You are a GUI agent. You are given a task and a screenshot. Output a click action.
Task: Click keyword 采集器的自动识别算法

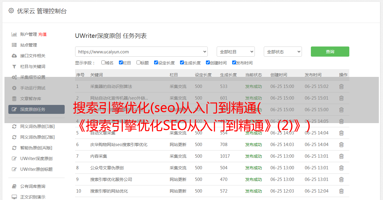point(111,86)
